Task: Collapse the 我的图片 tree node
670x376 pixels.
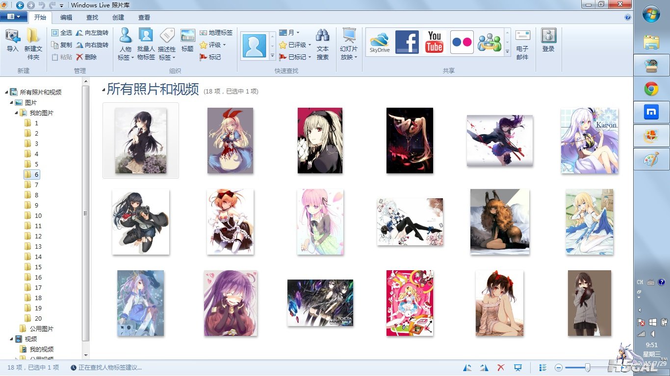Action: pyautogui.click(x=16, y=113)
